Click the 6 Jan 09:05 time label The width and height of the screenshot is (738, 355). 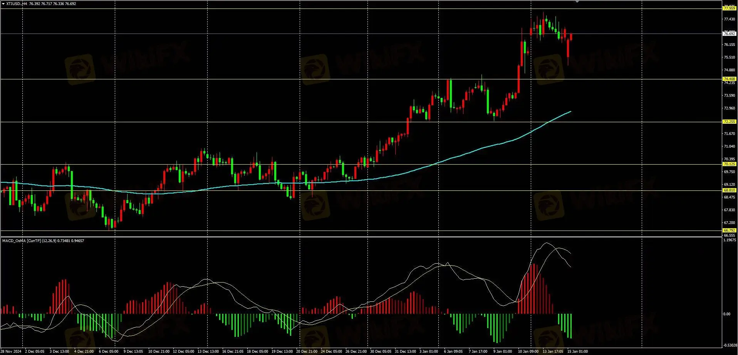point(453,352)
